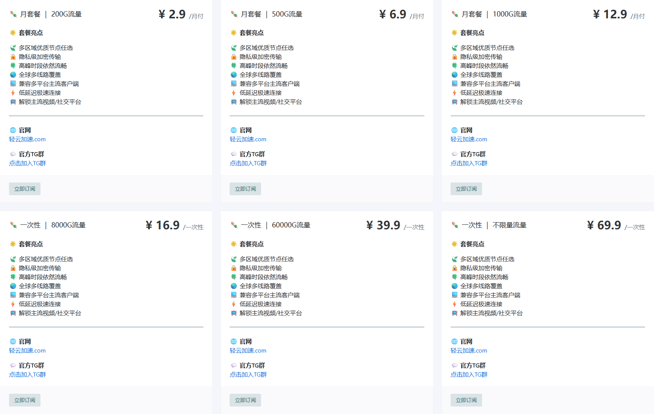Image resolution: width=654 pixels, height=414 pixels.
Task: Click the lock icon beside 隐私级加密传输 in 200G card
Action: point(13,57)
